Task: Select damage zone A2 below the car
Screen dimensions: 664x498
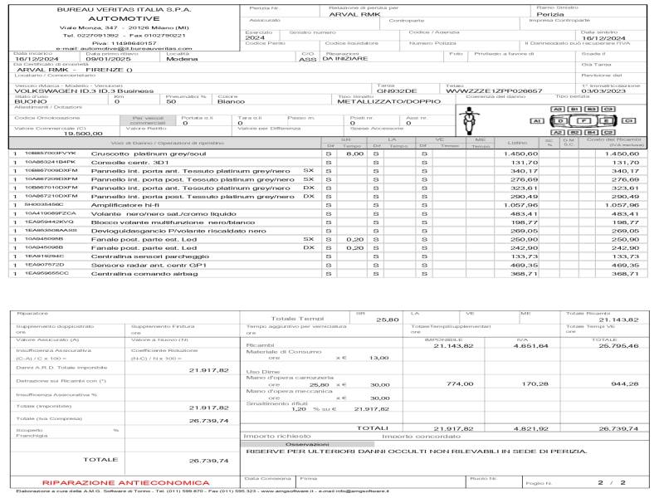Action: pyautogui.click(x=557, y=133)
